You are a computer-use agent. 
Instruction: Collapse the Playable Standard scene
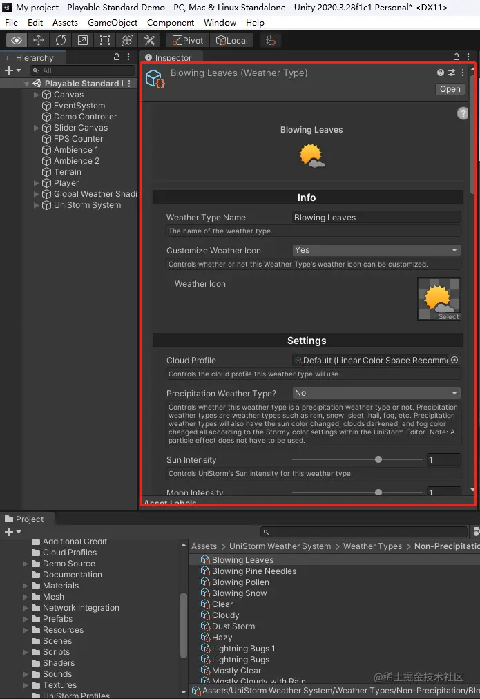coord(26,84)
